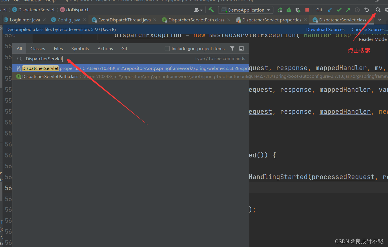The image size is (388, 247).
Task: Select the Files tab in search popup
Action: click(x=58, y=49)
